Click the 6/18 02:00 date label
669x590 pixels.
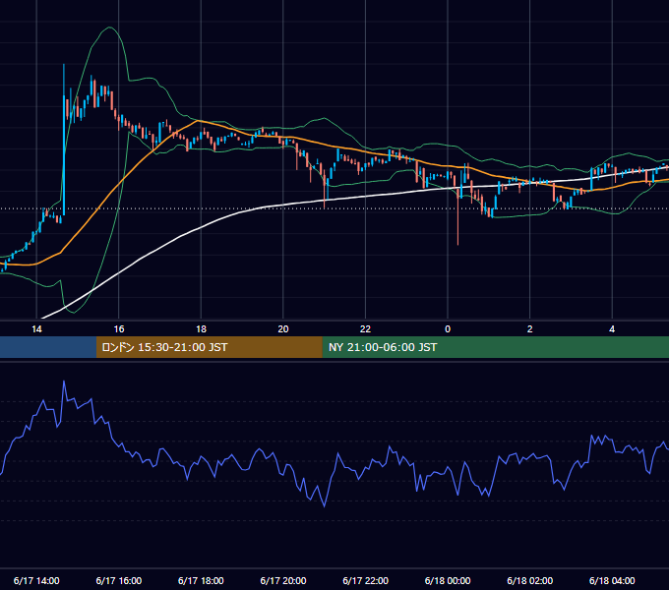click(530, 580)
